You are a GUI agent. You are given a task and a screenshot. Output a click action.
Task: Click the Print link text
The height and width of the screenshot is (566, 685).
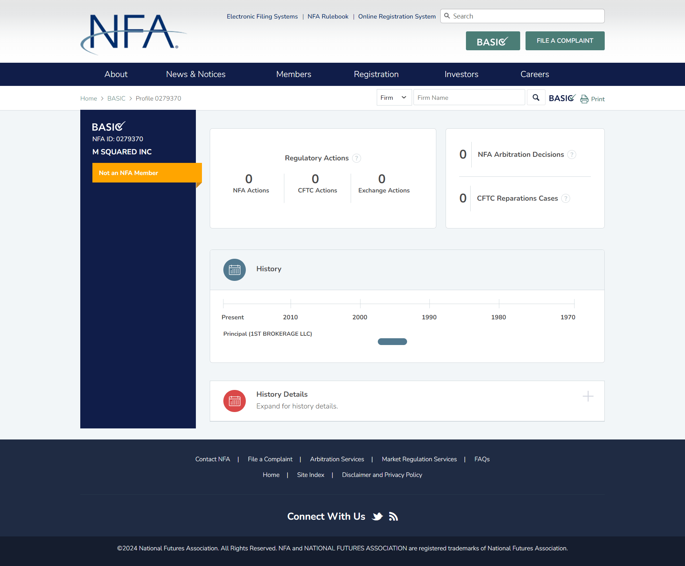click(598, 99)
